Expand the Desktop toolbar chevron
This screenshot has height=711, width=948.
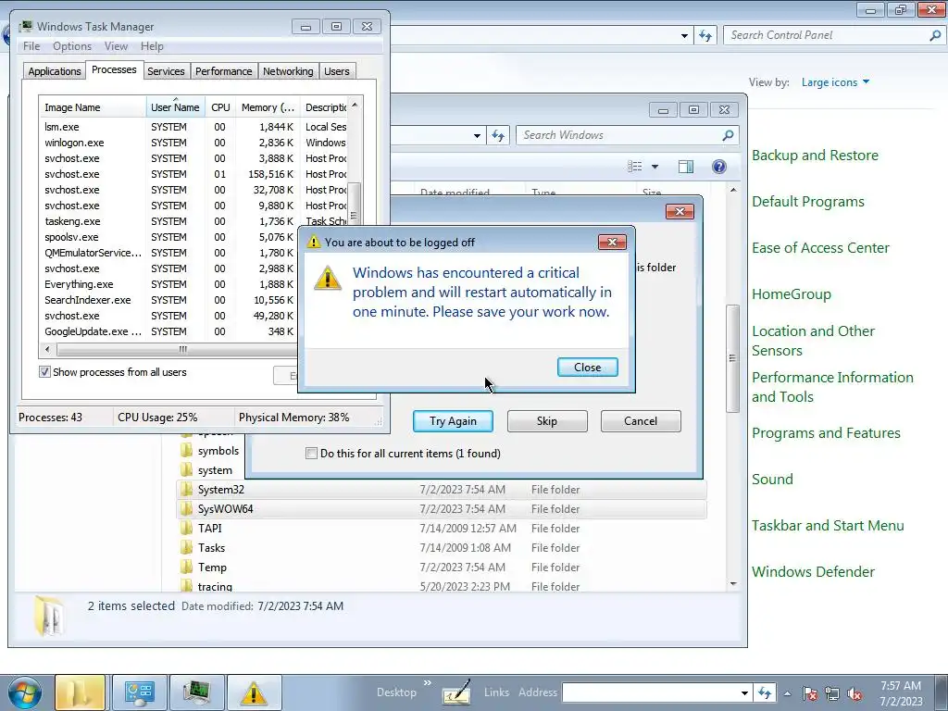(428, 683)
